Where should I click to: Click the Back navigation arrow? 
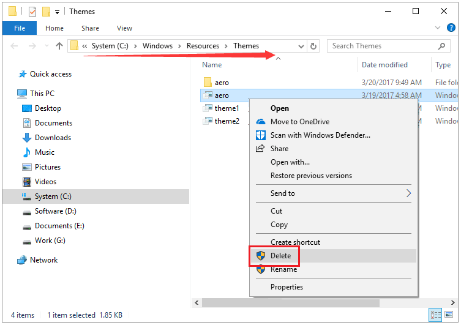tap(15, 46)
